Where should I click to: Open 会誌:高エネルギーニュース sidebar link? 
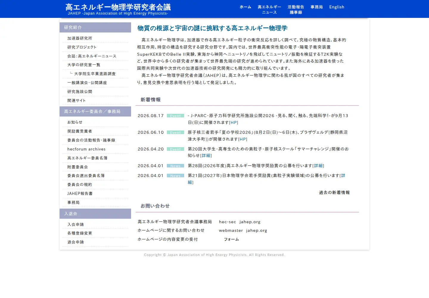(x=92, y=56)
